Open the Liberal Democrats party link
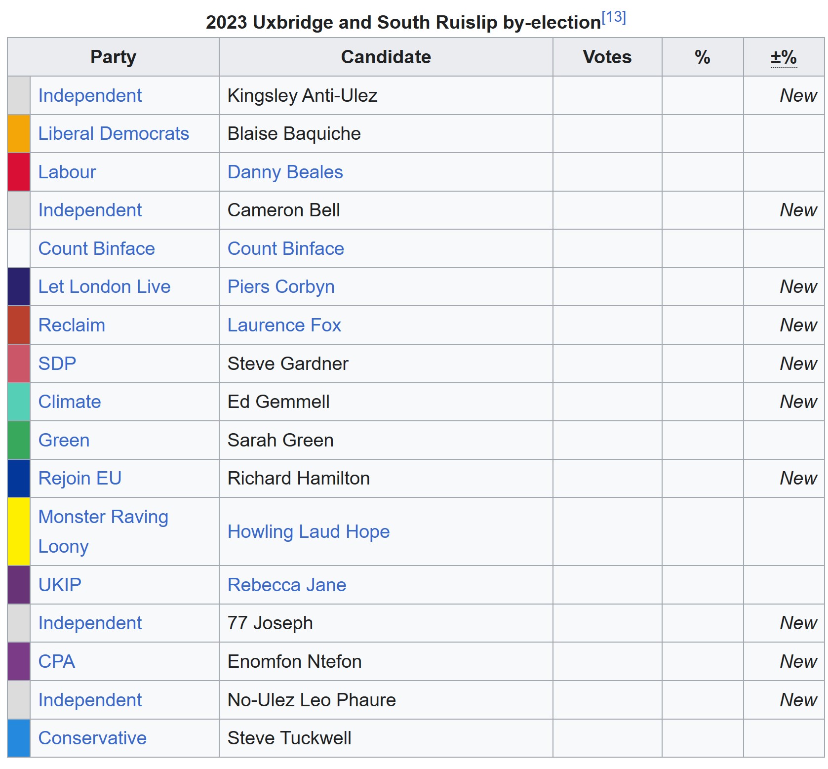Image resolution: width=828 pixels, height=769 pixels. click(114, 134)
